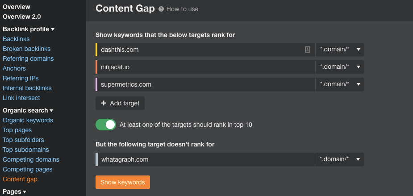Open mode dropdown for ninjacat.io
Viewport: 413px width, 196px height.
pos(340,67)
